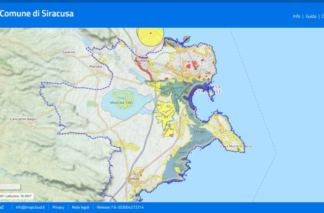Click the large yellow circle zone

click(150, 36)
